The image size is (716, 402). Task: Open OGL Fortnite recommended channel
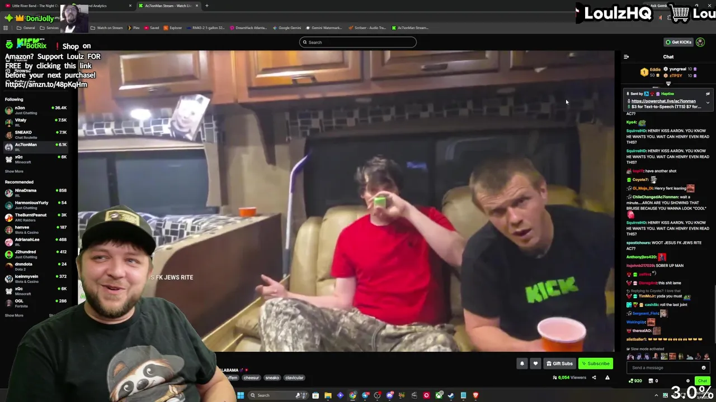point(36,303)
